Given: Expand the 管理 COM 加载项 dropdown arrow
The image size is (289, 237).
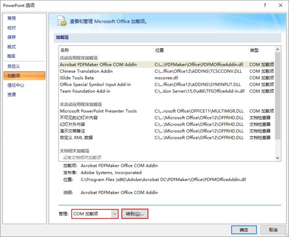Looking at the screenshot, I should point(115,214).
